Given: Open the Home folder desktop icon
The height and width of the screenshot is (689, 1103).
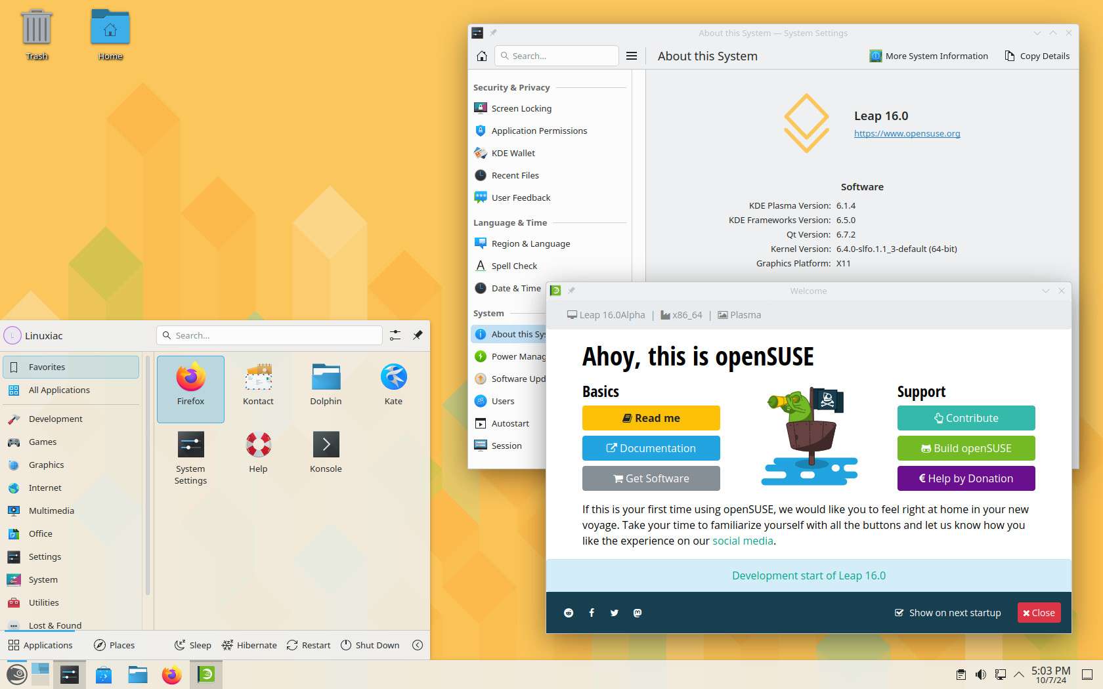Looking at the screenshot, I should pyautogui.click(x=110, y=34).
